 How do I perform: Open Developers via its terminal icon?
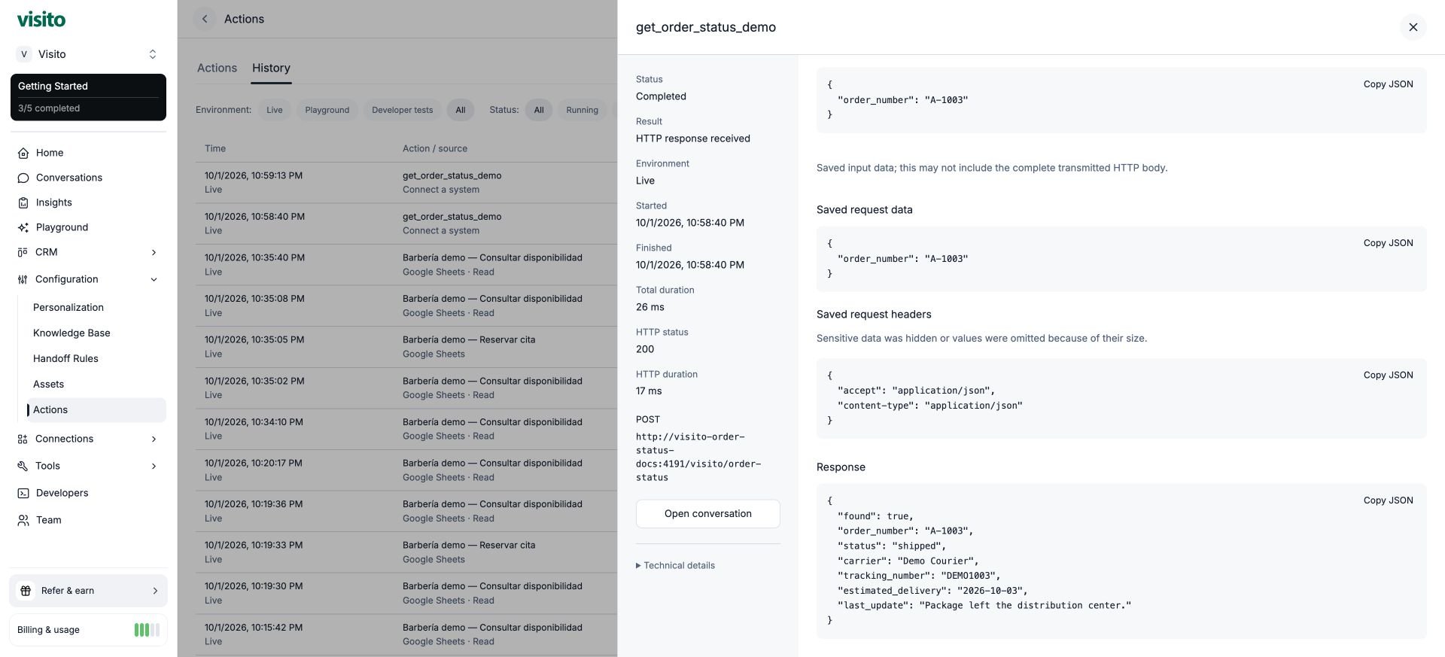point(23,493)
